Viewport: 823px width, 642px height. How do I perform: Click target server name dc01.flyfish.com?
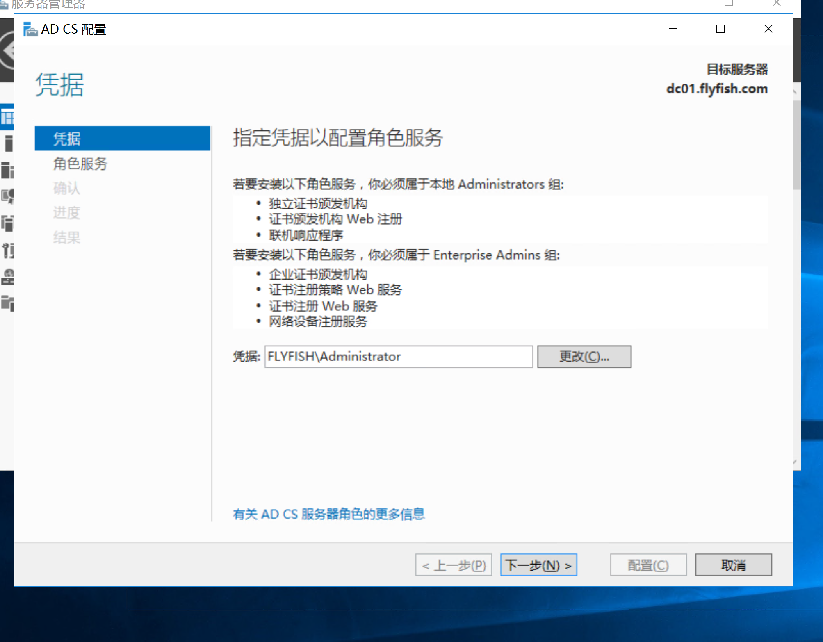[717, 89]
